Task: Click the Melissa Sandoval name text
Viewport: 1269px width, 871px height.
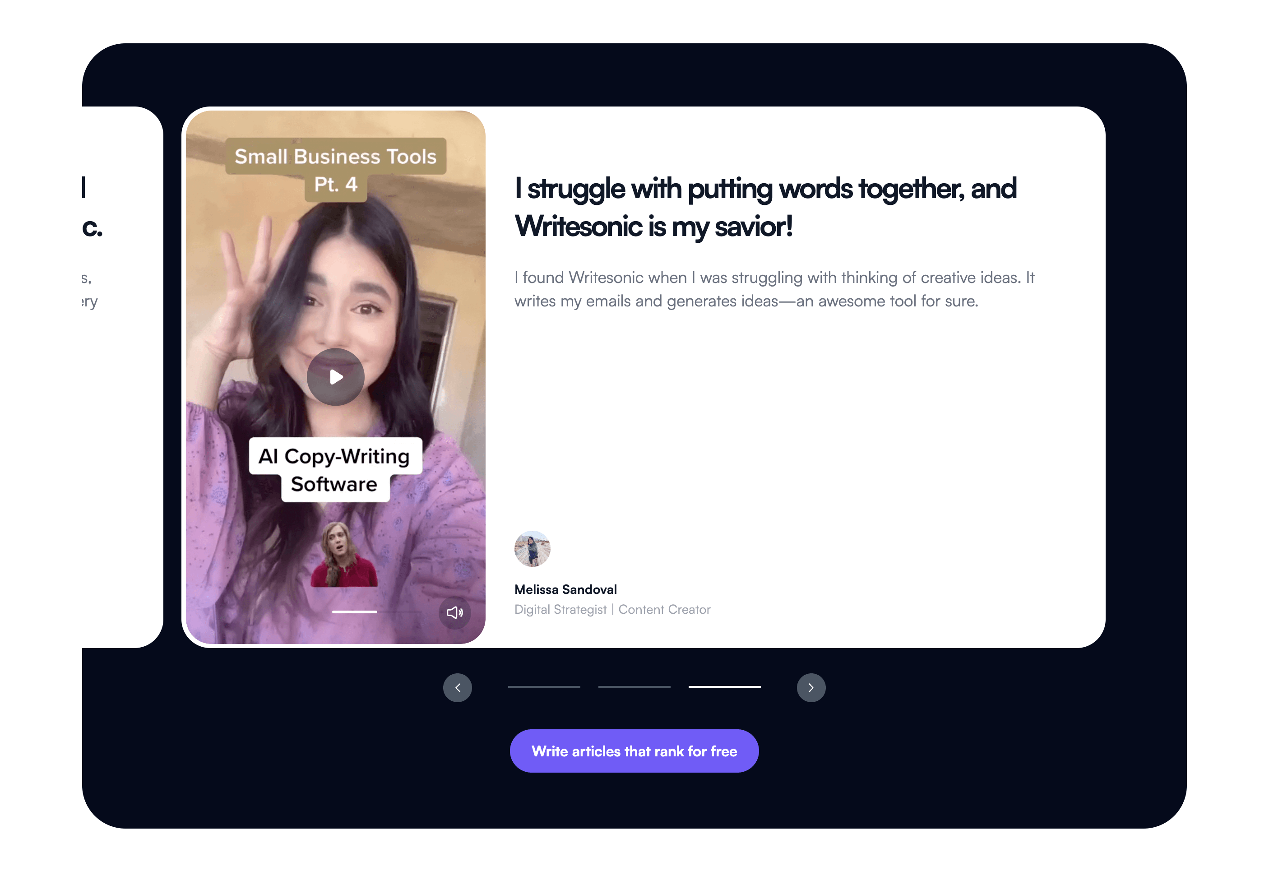Action: click(565, 590)
